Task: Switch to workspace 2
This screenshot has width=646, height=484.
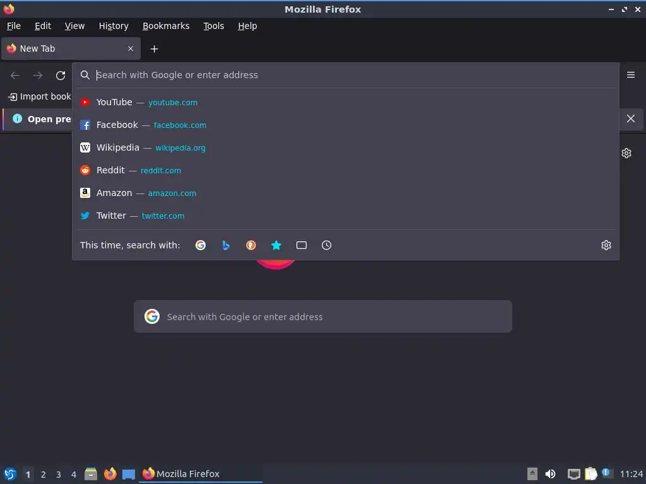Action: tap(44, 475)
